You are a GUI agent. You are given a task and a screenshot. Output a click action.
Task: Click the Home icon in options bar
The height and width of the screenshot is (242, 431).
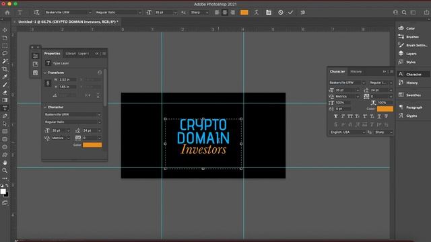(x=7, y=12)
